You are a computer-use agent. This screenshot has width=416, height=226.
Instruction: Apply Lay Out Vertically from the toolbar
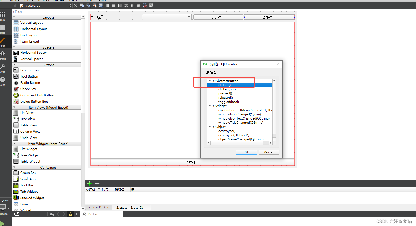coord(114,5)
